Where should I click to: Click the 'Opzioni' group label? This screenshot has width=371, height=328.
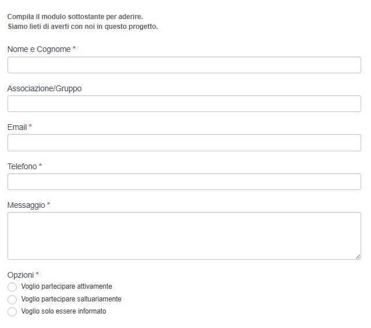coord(21,275)
